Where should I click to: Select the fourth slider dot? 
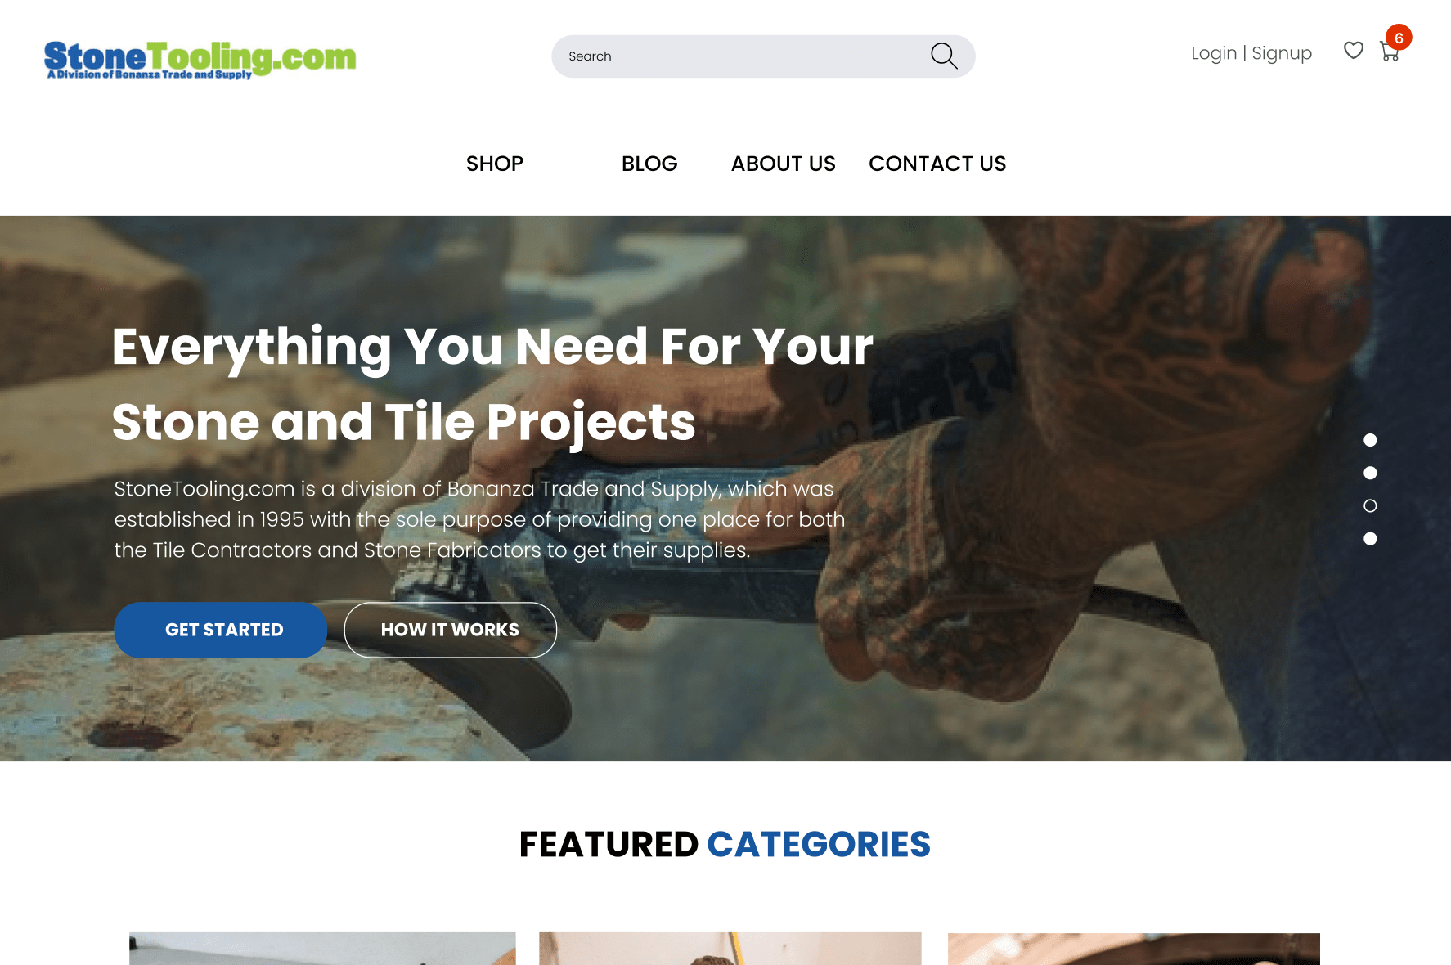coord(1370,538)
